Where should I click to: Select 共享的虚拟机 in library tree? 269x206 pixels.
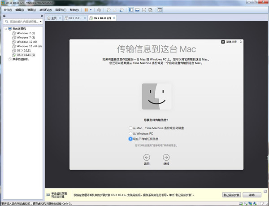[21, 59]
